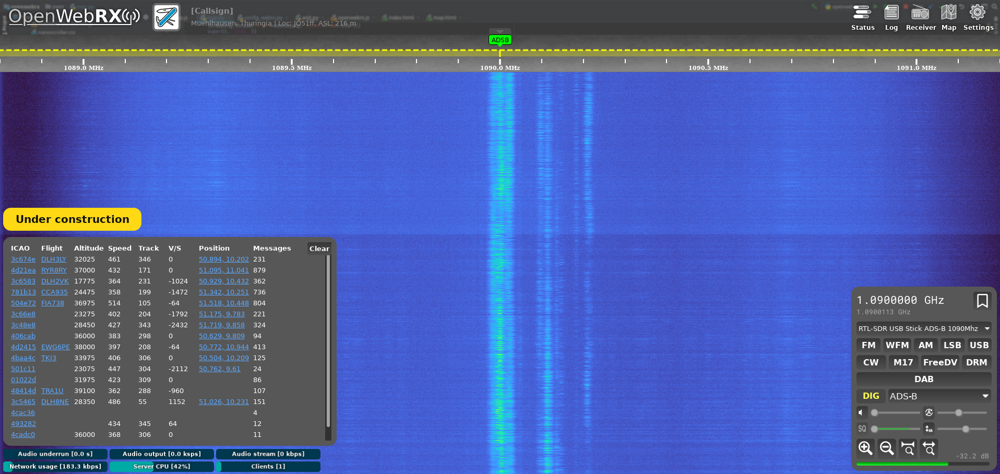Screen dimensions: 1000x474
Task: Clear the ADS-B aircraft table
Action: click(x=319, y=248)
